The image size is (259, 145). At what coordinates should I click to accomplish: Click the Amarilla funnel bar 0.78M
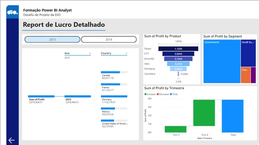click(178, 59)
